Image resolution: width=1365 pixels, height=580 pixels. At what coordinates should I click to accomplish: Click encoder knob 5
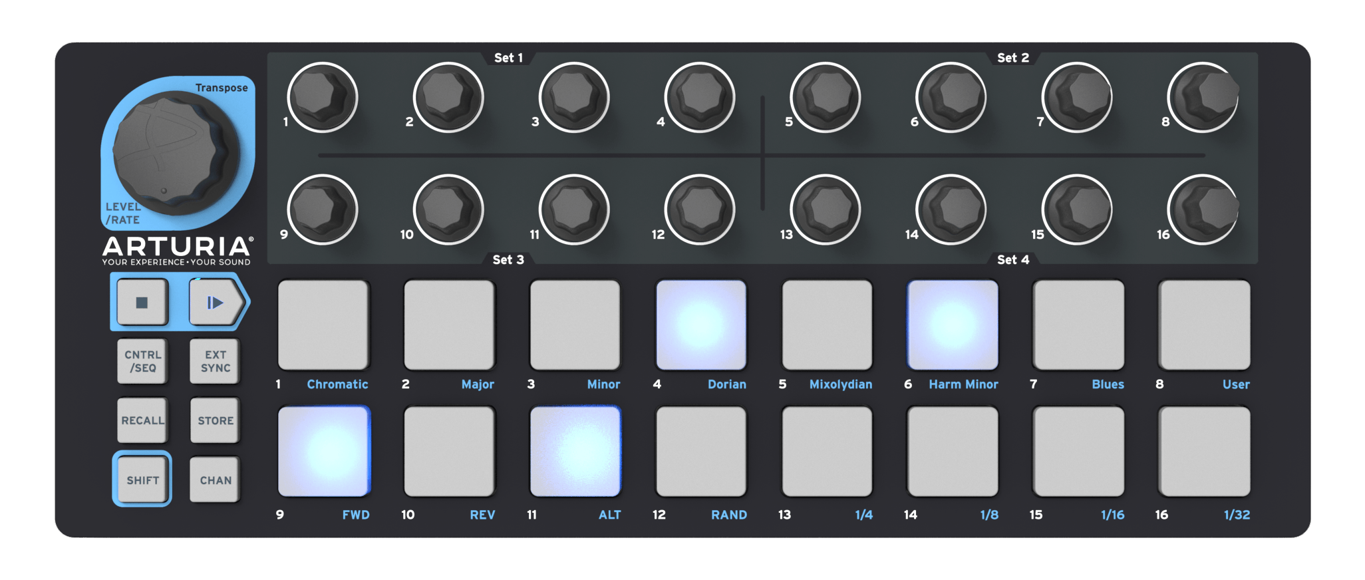(x=826, y=97)
